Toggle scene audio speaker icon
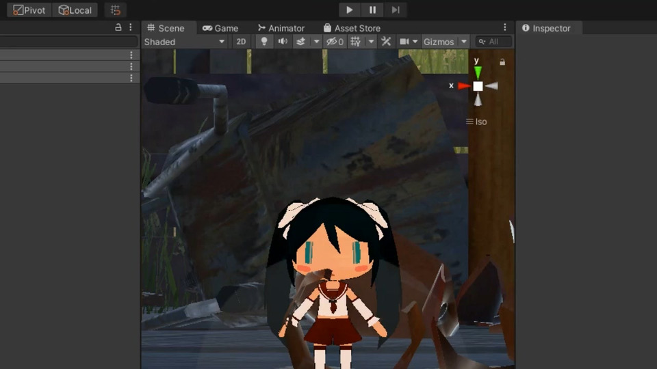The width and height of the screenshot is (657, 369). point(283,42)
